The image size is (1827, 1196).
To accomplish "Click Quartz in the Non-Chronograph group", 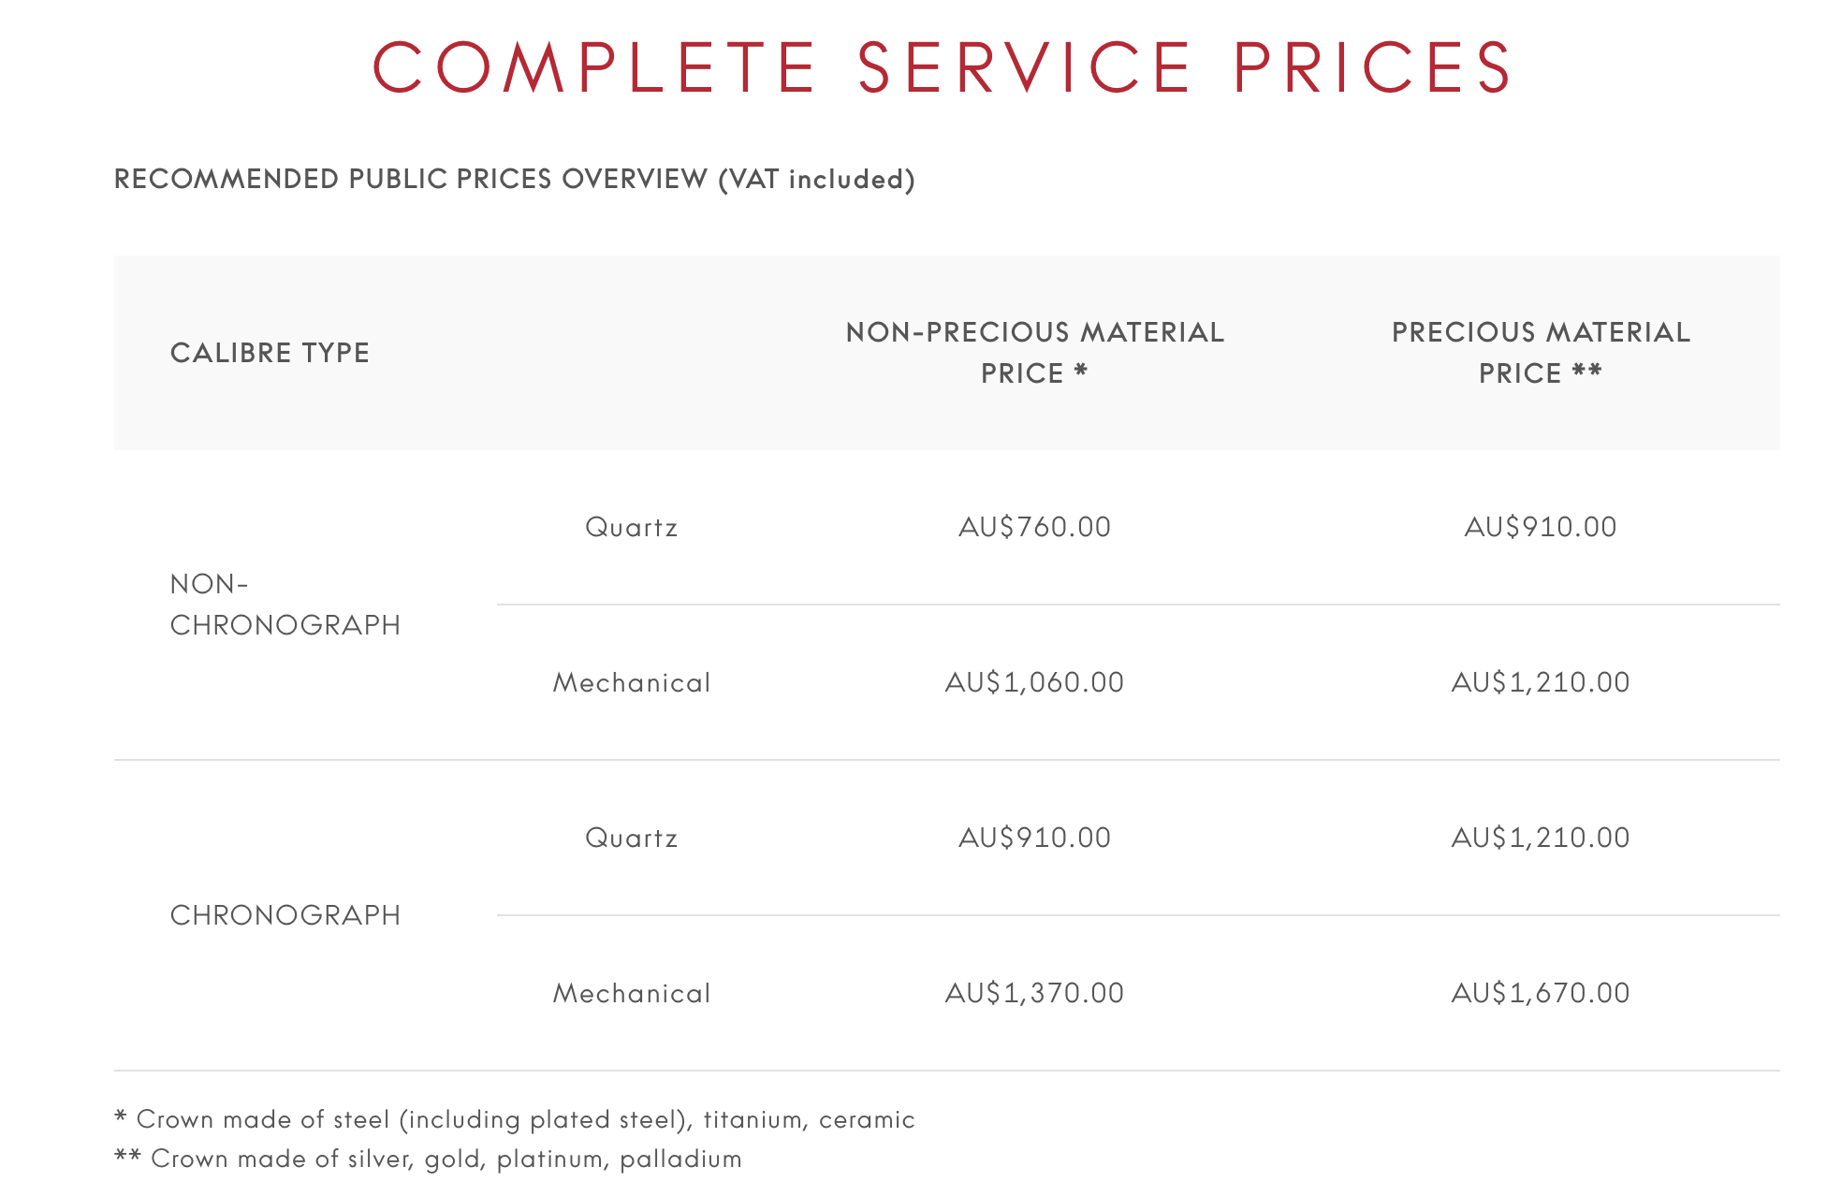I will [x=632, y=528].
